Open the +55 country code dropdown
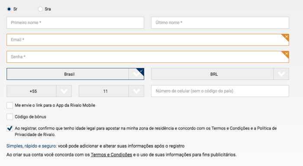This screenshot has width=303, height=166. tap(39, 91)
